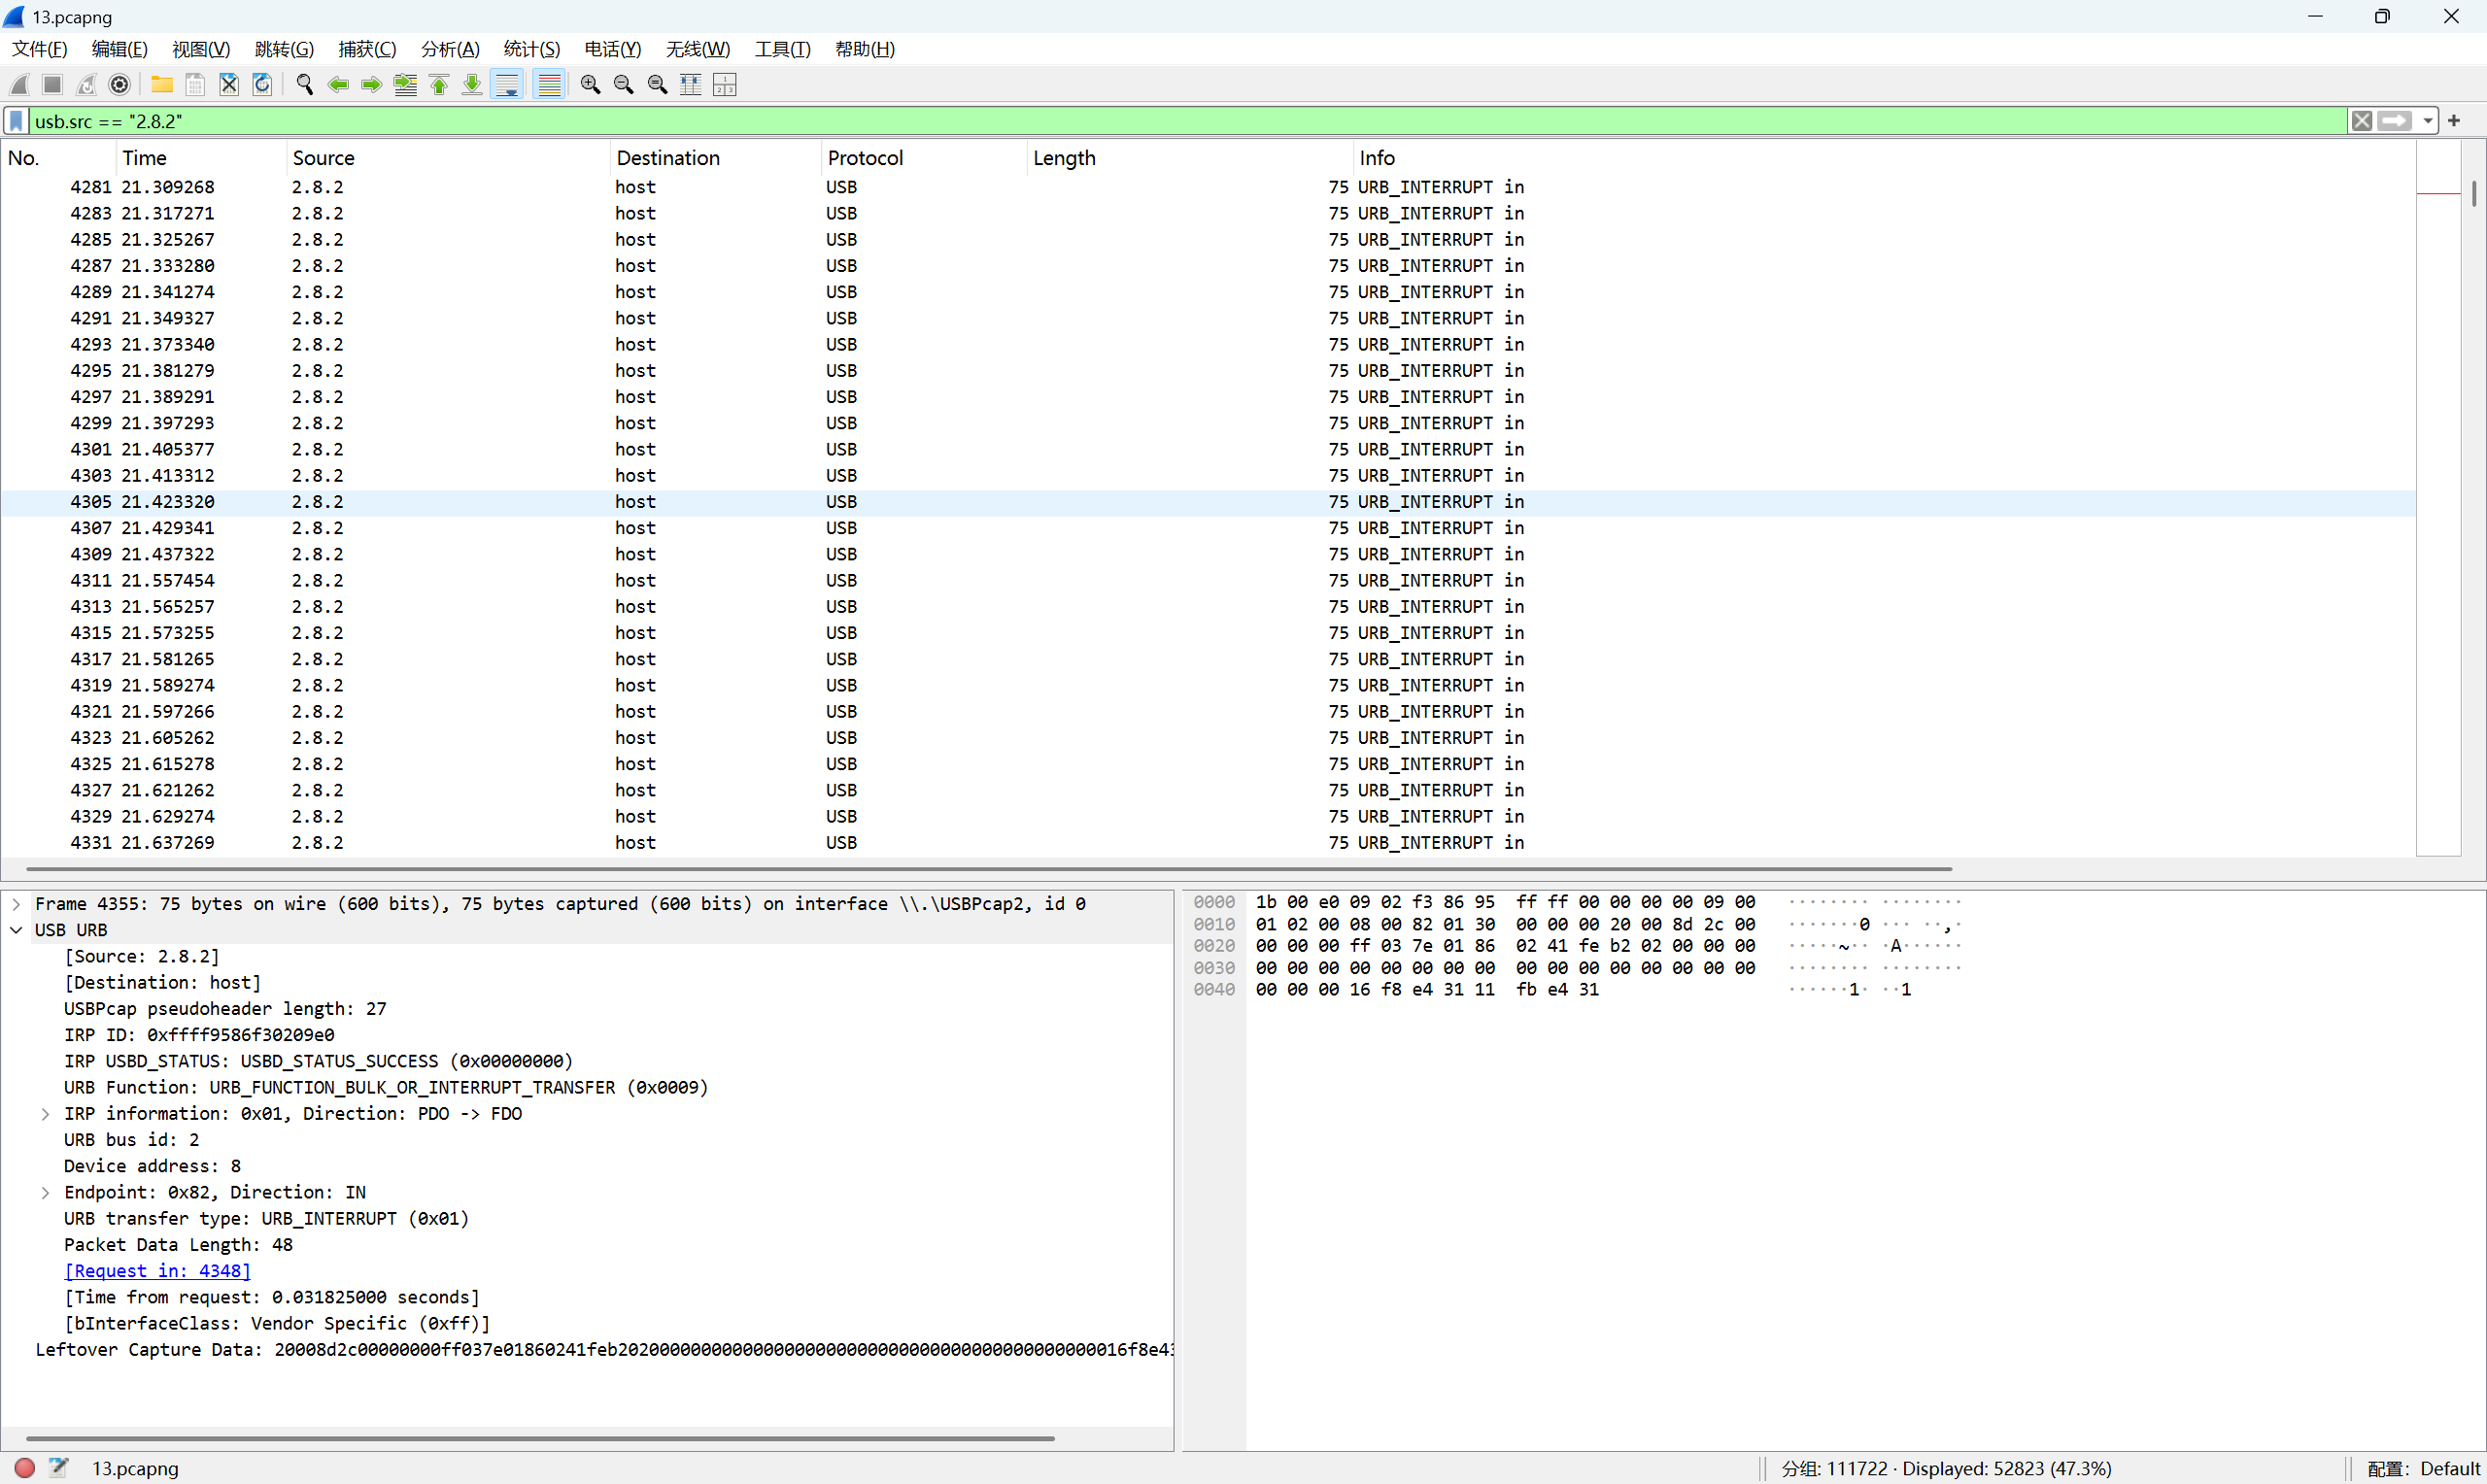2487x1484 pixels.
Task: Zoom in main window text
Action: (590, 85)
